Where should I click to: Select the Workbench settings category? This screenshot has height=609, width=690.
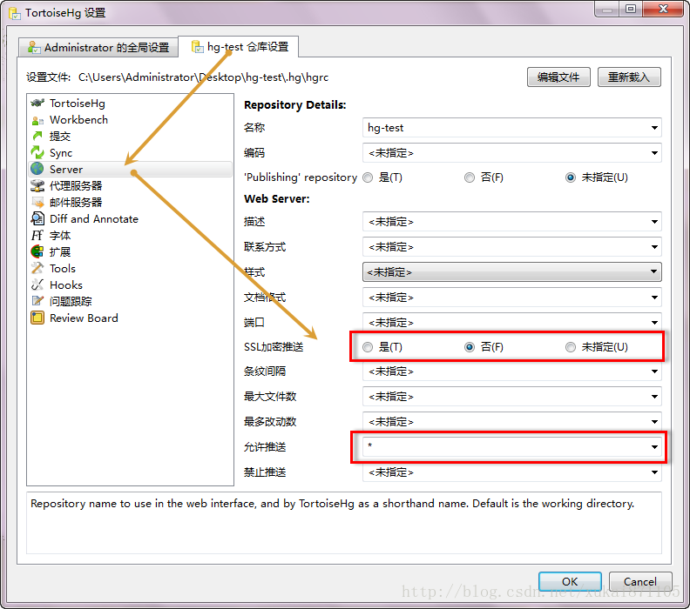[131, 120]
